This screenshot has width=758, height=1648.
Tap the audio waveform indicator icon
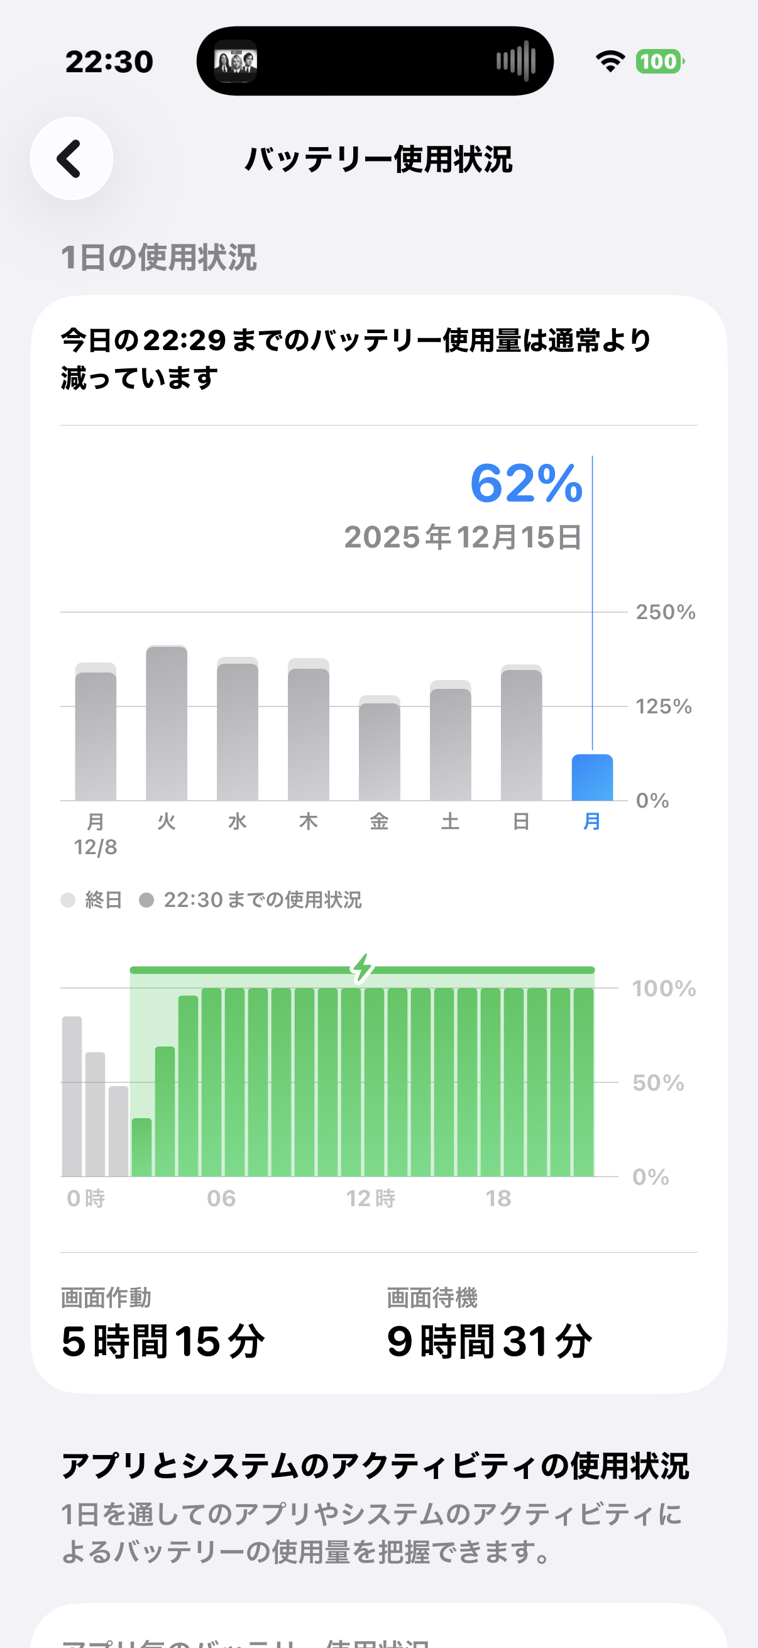point(515,62)
